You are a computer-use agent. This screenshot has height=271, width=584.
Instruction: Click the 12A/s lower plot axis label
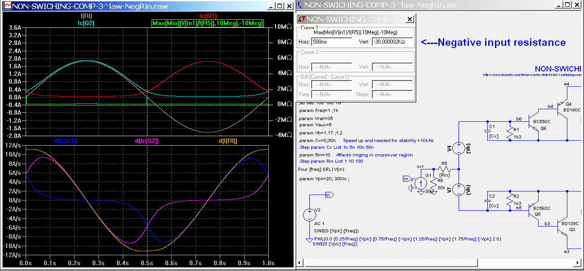13,145
